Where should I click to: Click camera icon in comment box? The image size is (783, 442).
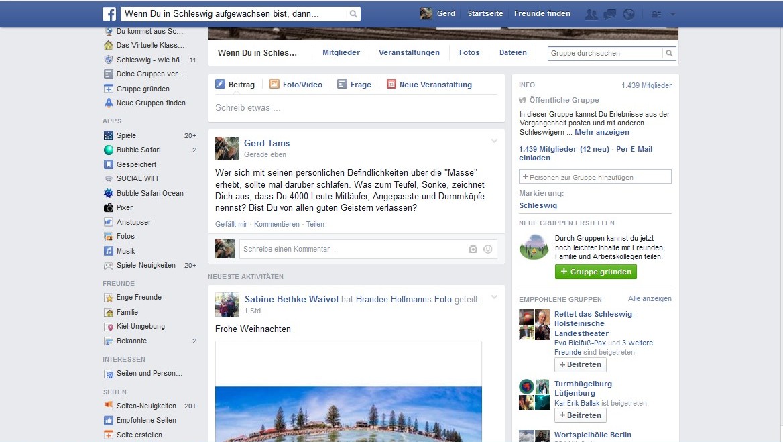[x=473, y=250]
